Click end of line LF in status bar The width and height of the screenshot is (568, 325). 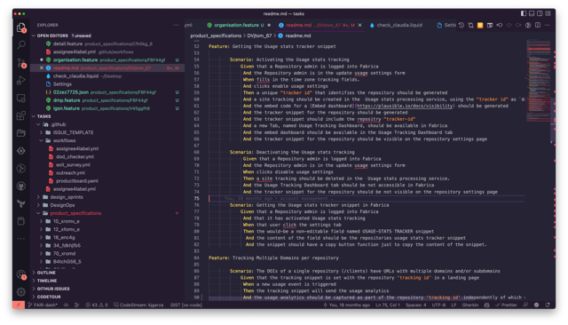tap(454, 305)
